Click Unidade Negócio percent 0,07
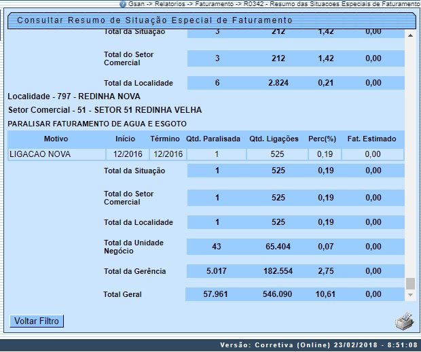 tap(326, 247)
